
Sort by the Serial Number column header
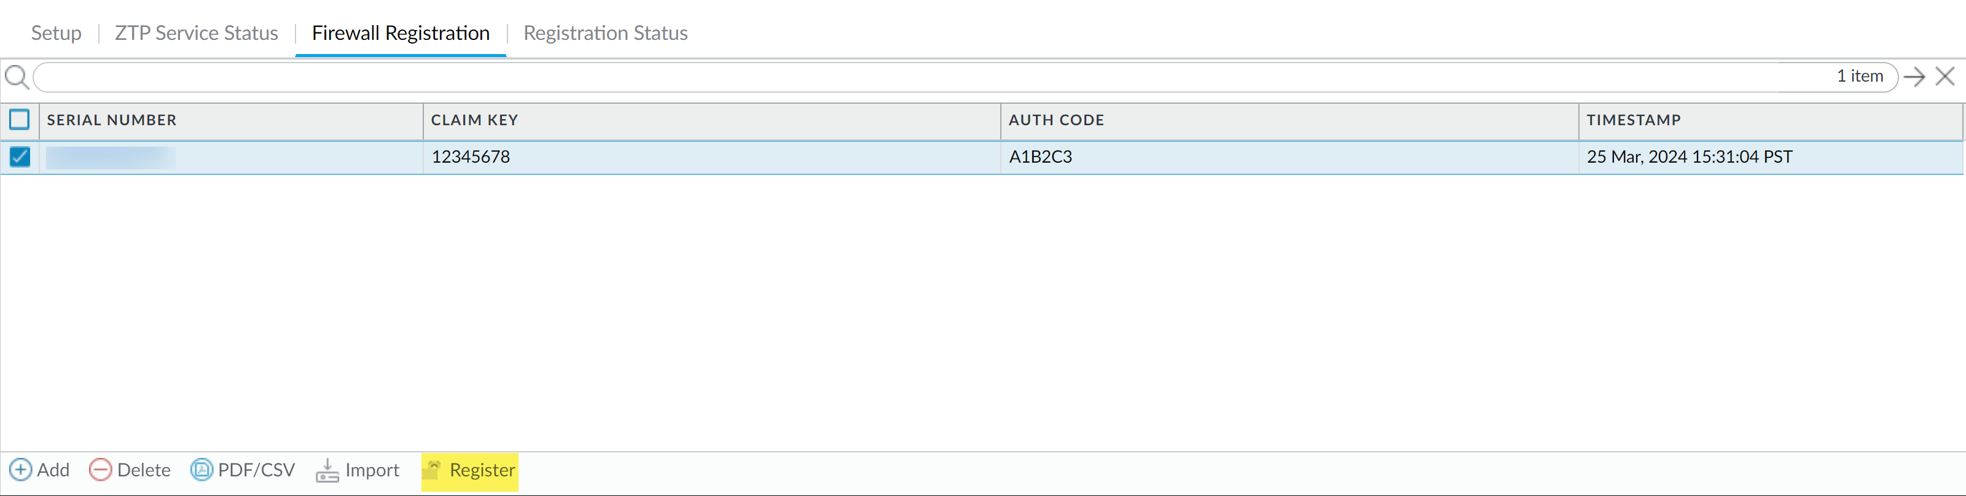111,120
